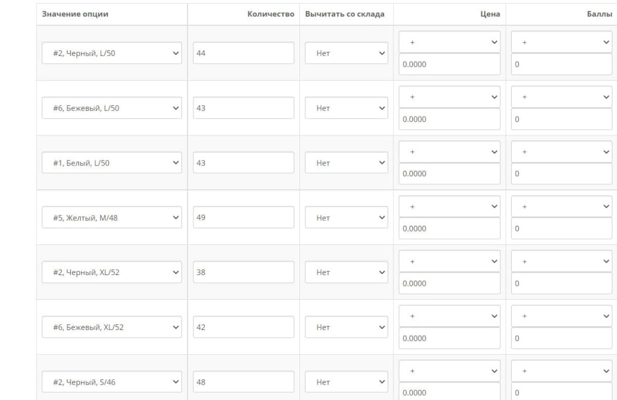Select the "#5, Желтый, M/48" option dropdown
This screenshot has width=617, height=400.
pyautogui.click(x=112, y=217)
